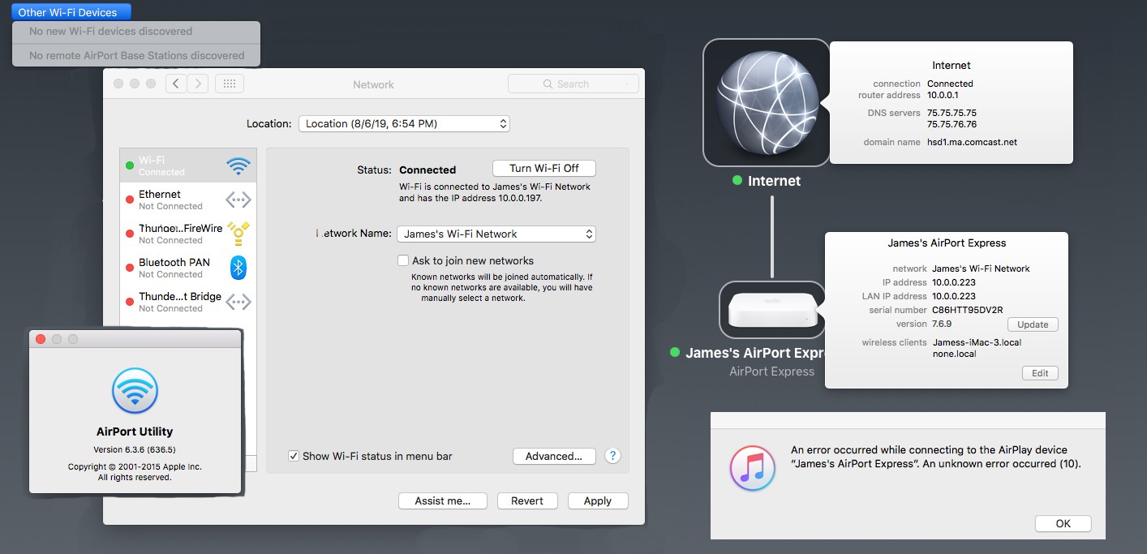Click Turn Wi-Fi Off button
The height and width of the screenshot is (554, 1147).
click(544, 168)
